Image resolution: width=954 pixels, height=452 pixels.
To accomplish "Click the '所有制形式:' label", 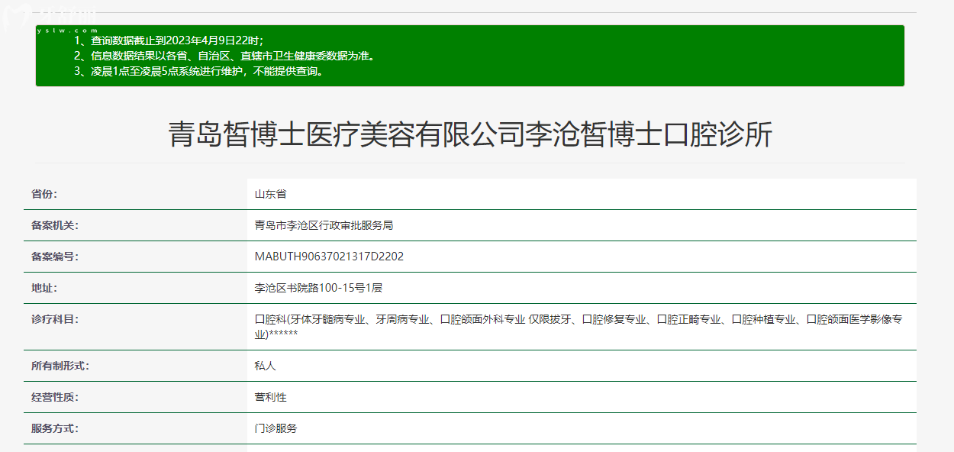I will coord(60,366).
